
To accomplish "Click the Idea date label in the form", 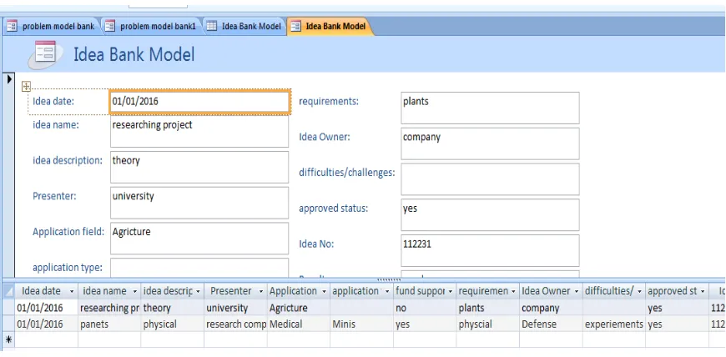I will 53,101.
